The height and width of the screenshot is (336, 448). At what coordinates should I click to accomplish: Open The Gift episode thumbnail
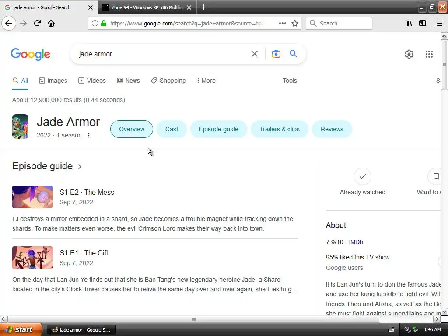coord(32,258)
